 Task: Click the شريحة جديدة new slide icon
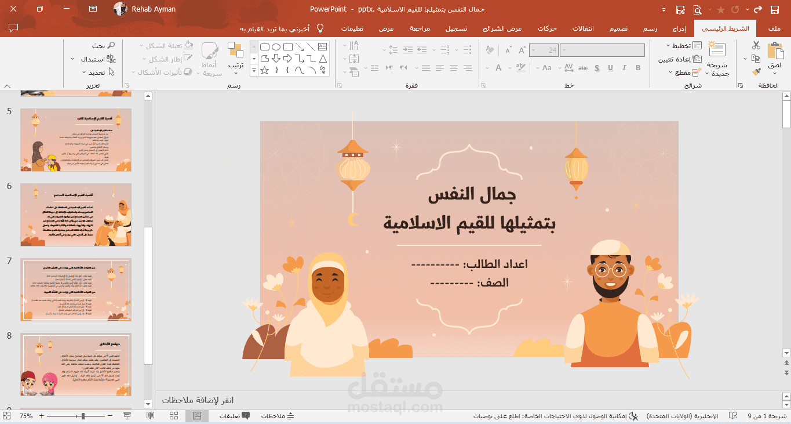(x=717, y=50)
